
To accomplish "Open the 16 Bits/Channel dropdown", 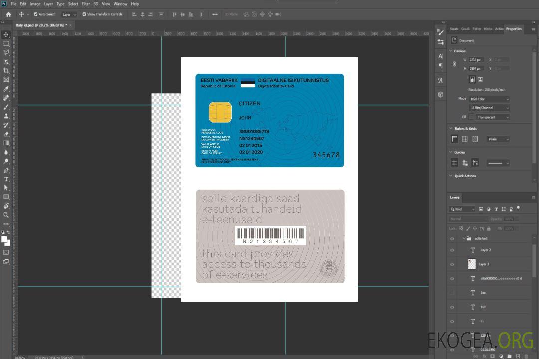I will tap(489, 108).
